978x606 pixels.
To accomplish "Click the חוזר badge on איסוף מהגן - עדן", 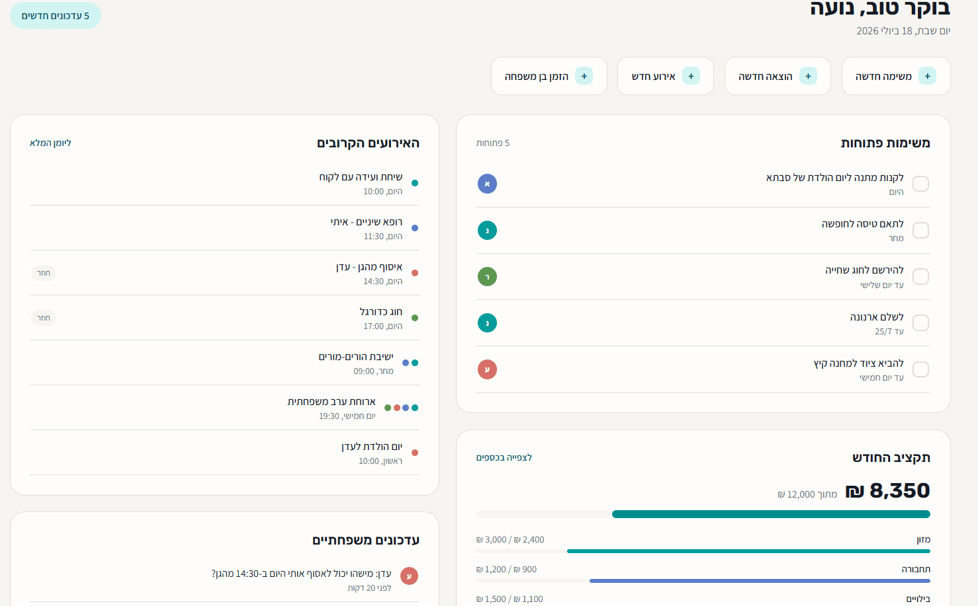I will 44,273.
